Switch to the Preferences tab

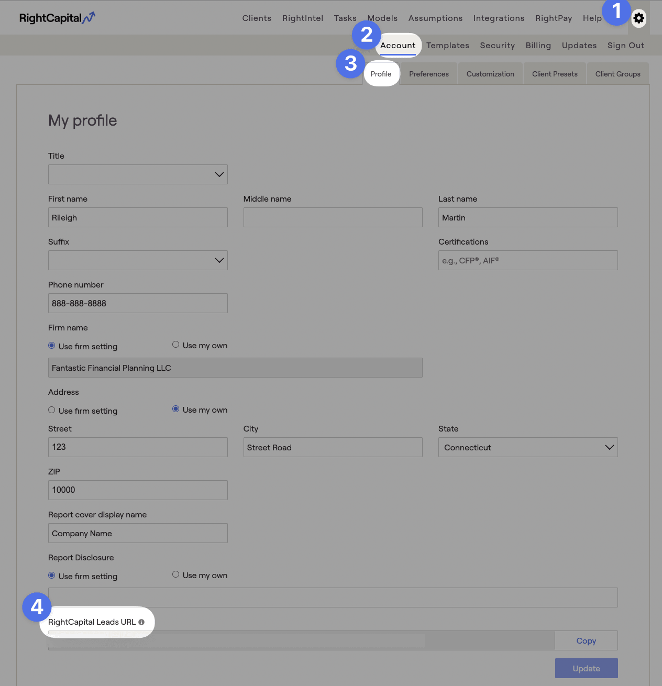(x=429, y=74)
